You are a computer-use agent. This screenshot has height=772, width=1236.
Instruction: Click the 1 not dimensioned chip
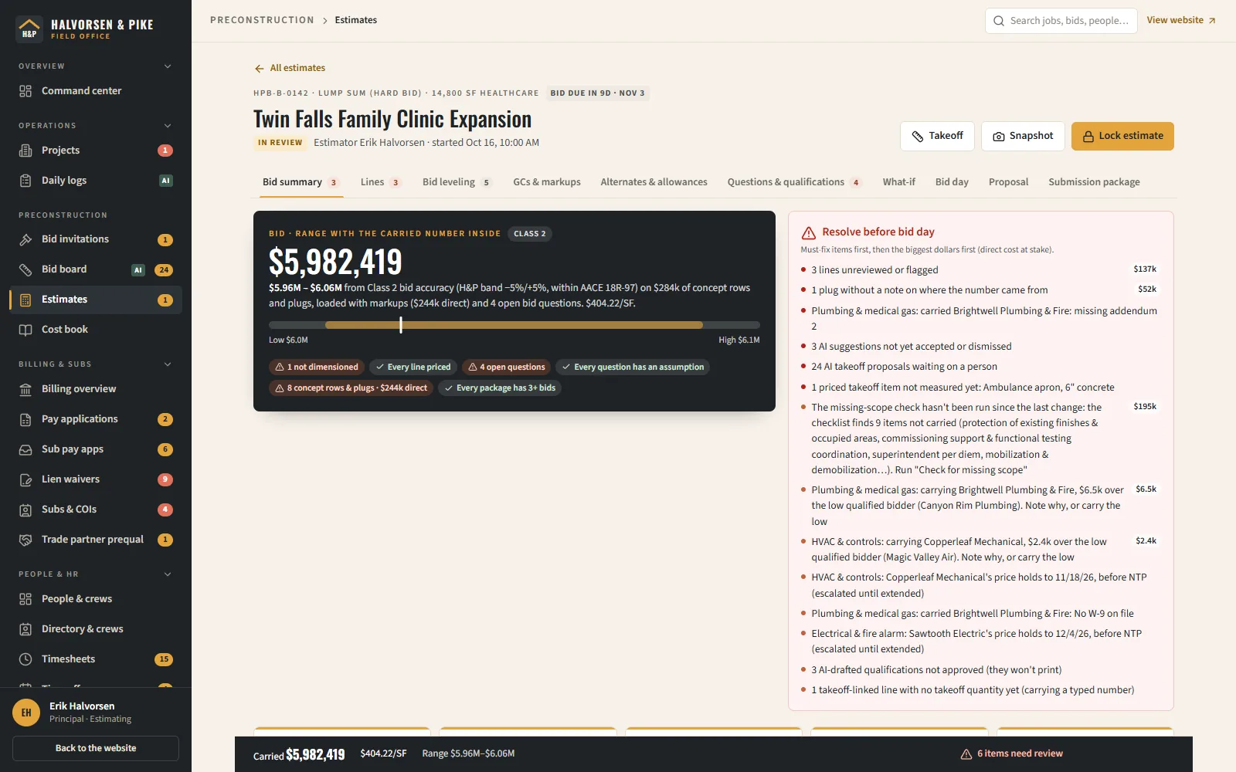(317, 367)
